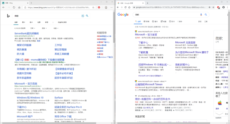230x124 pixels.
Task: Click the lock icon before the bing.com URL
Action: (x=25, y=7)
